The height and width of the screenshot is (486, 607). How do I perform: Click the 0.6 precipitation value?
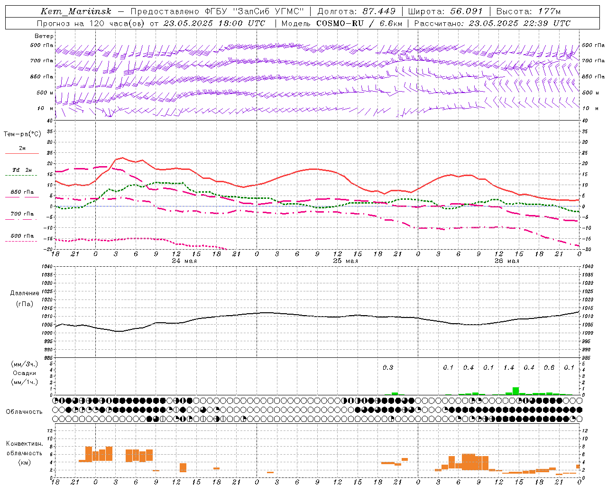pyautogui.click(x=549, y=367)
